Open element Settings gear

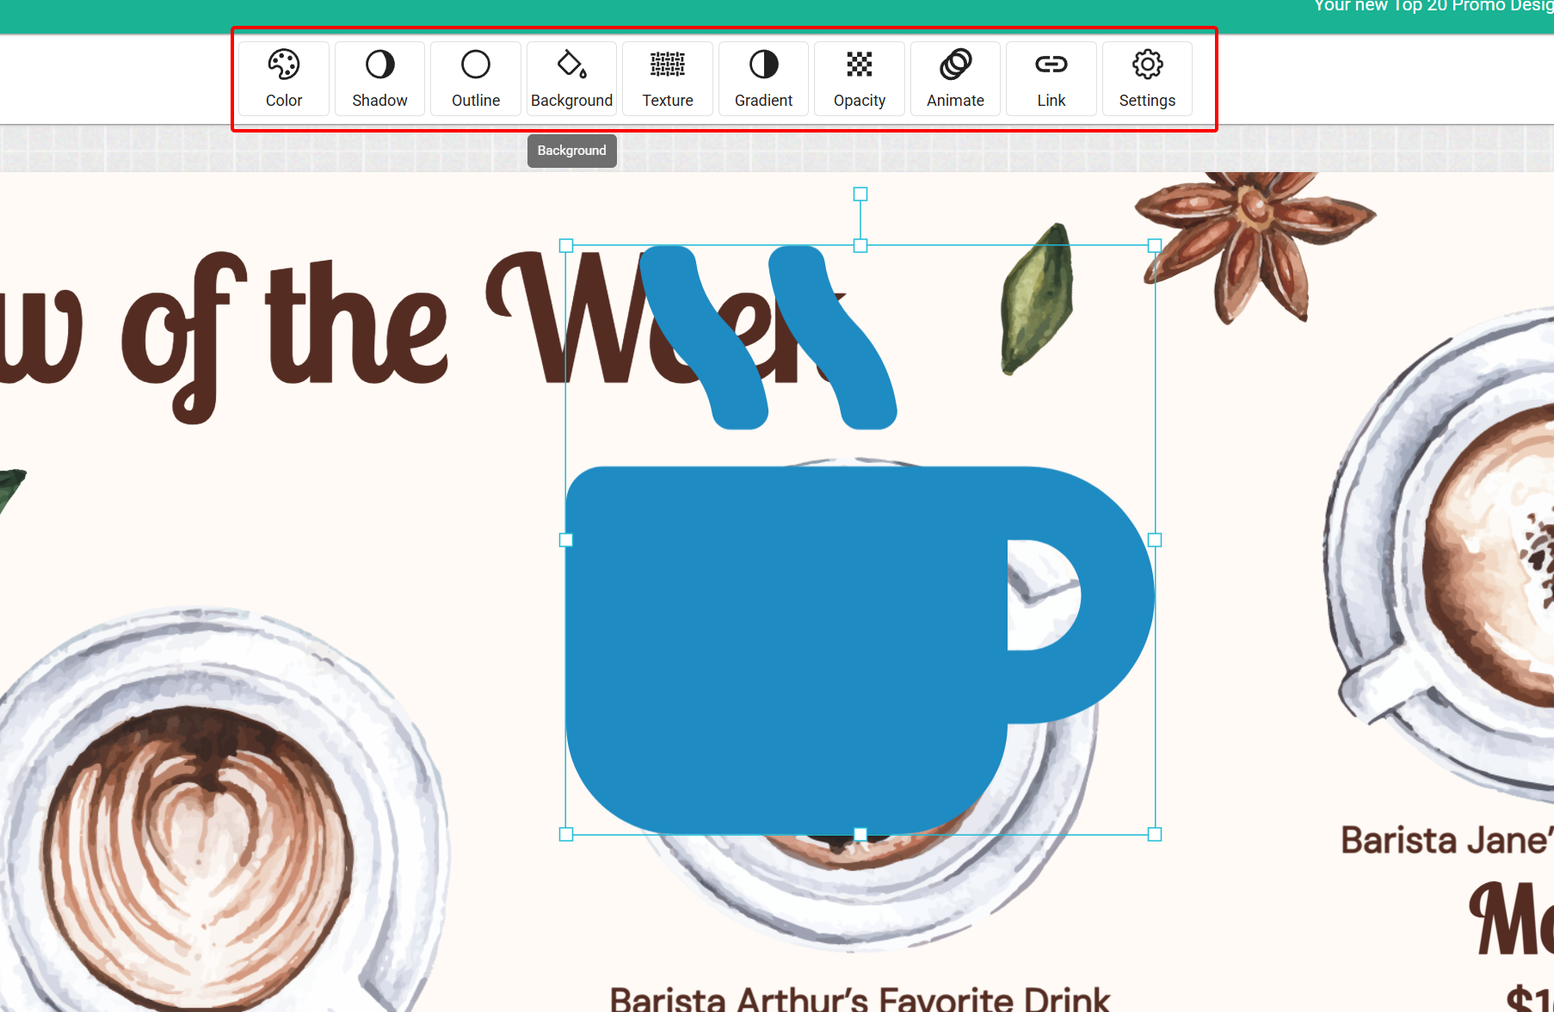click(x=1147, y=78)
